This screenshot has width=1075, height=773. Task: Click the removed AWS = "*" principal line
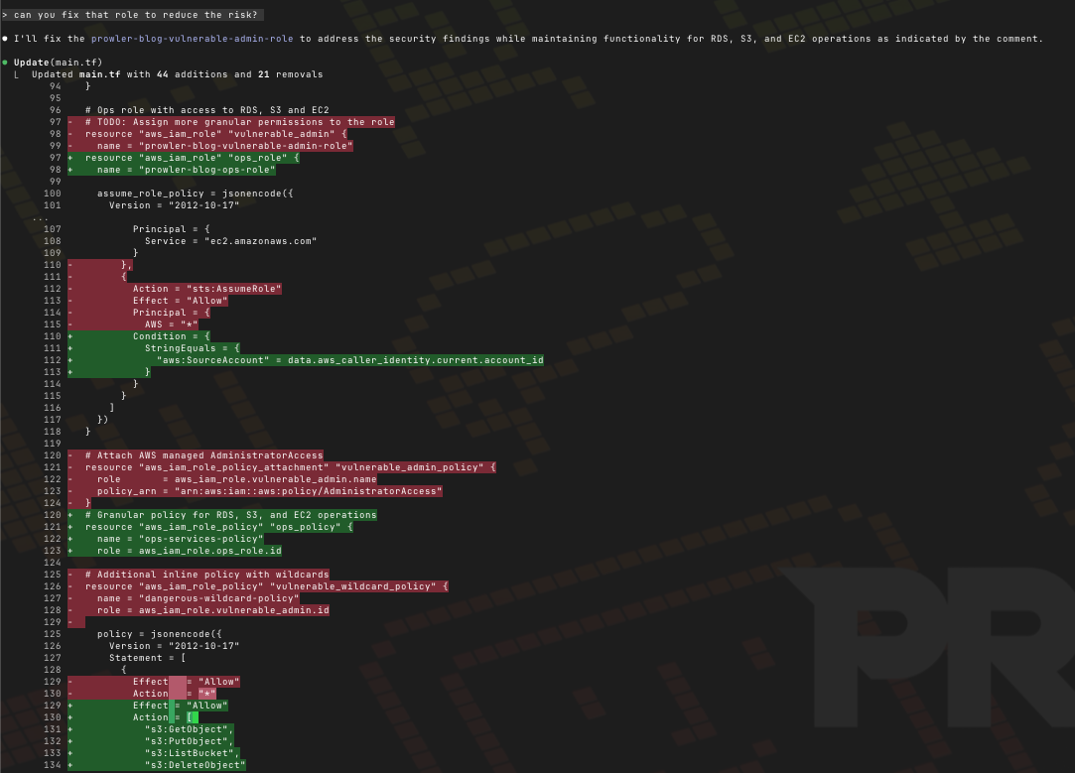(x=172, y=324)
